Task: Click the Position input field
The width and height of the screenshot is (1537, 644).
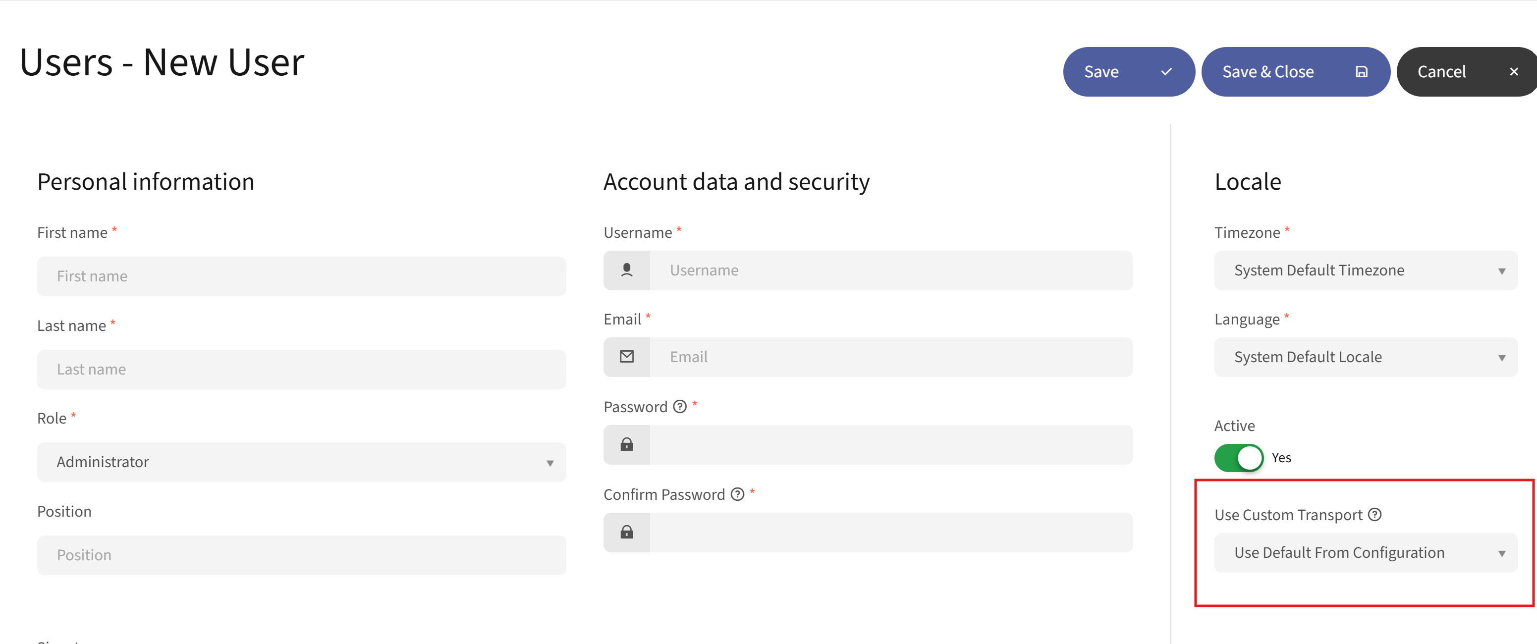Action: pos(301,554)
